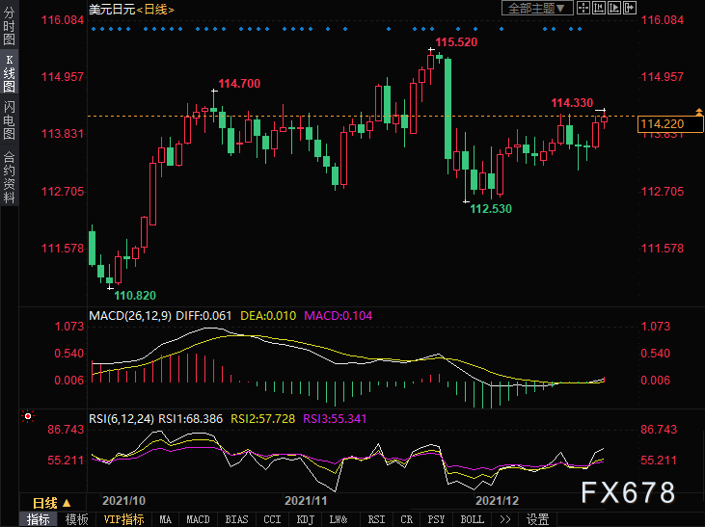Apply the LW& indicator

339,519
